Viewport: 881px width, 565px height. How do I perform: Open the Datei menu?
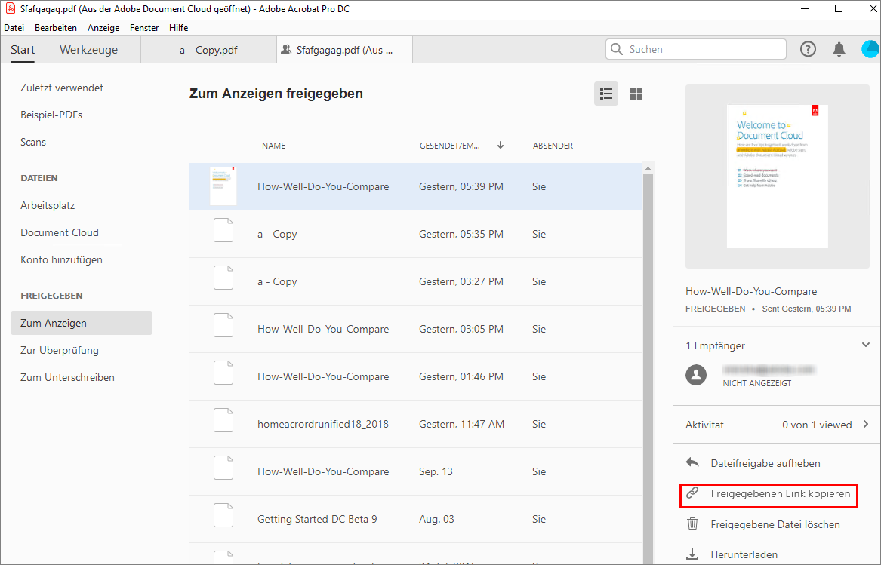pos(14,27)
